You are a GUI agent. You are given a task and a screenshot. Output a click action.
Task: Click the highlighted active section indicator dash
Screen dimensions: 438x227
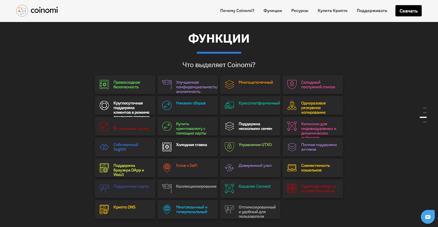click(x=423, y=117)
